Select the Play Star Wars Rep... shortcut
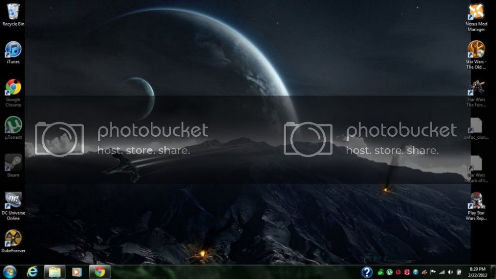Screen dimensions: 496x279 pos(476,206)
